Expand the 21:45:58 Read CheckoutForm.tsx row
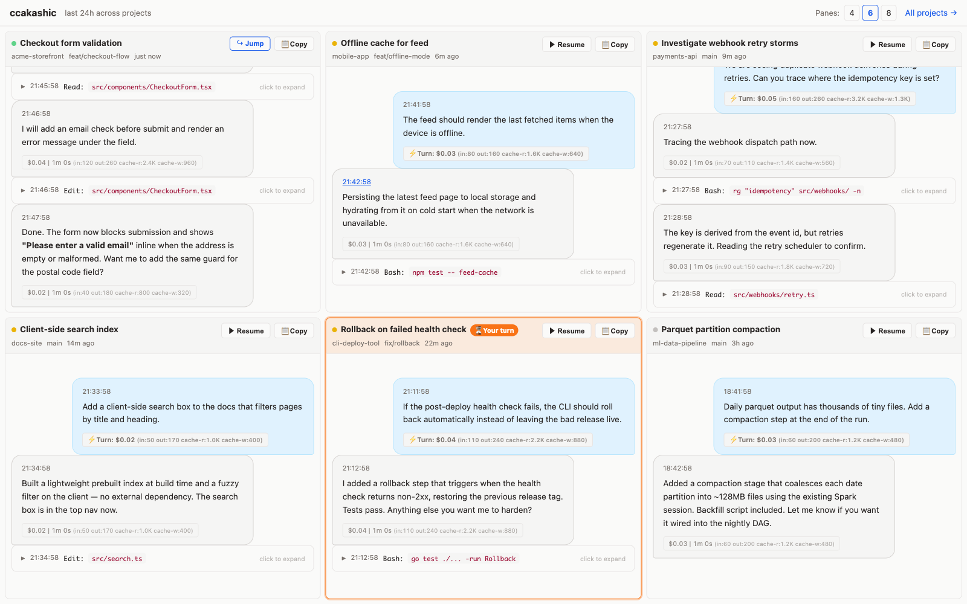This screenshot has width=967, height=604. coord(163,87)
